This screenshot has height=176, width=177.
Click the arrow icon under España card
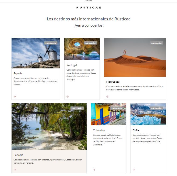(15, 97)
